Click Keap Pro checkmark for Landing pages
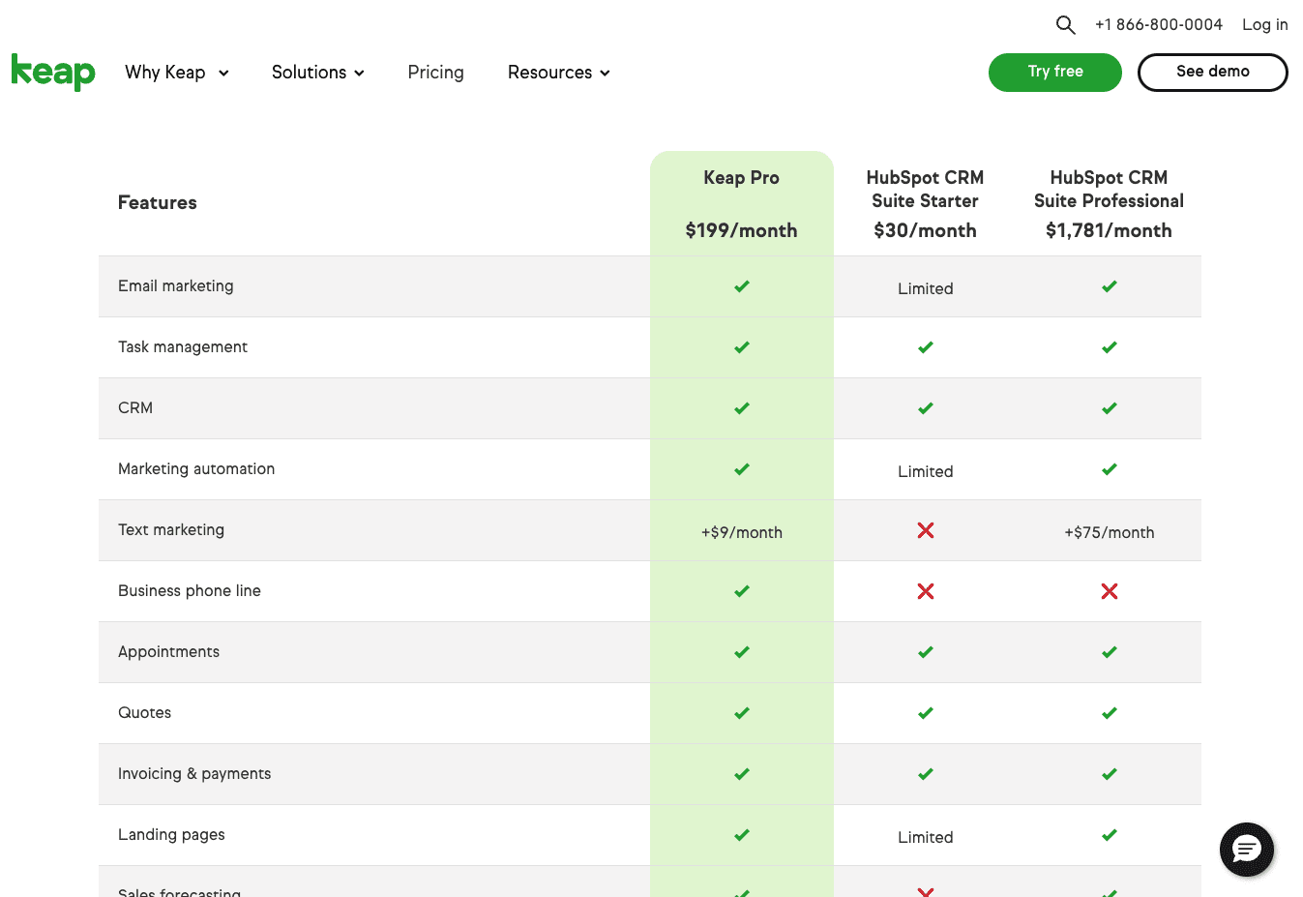 pyautogui.click(x=742, y=835)
